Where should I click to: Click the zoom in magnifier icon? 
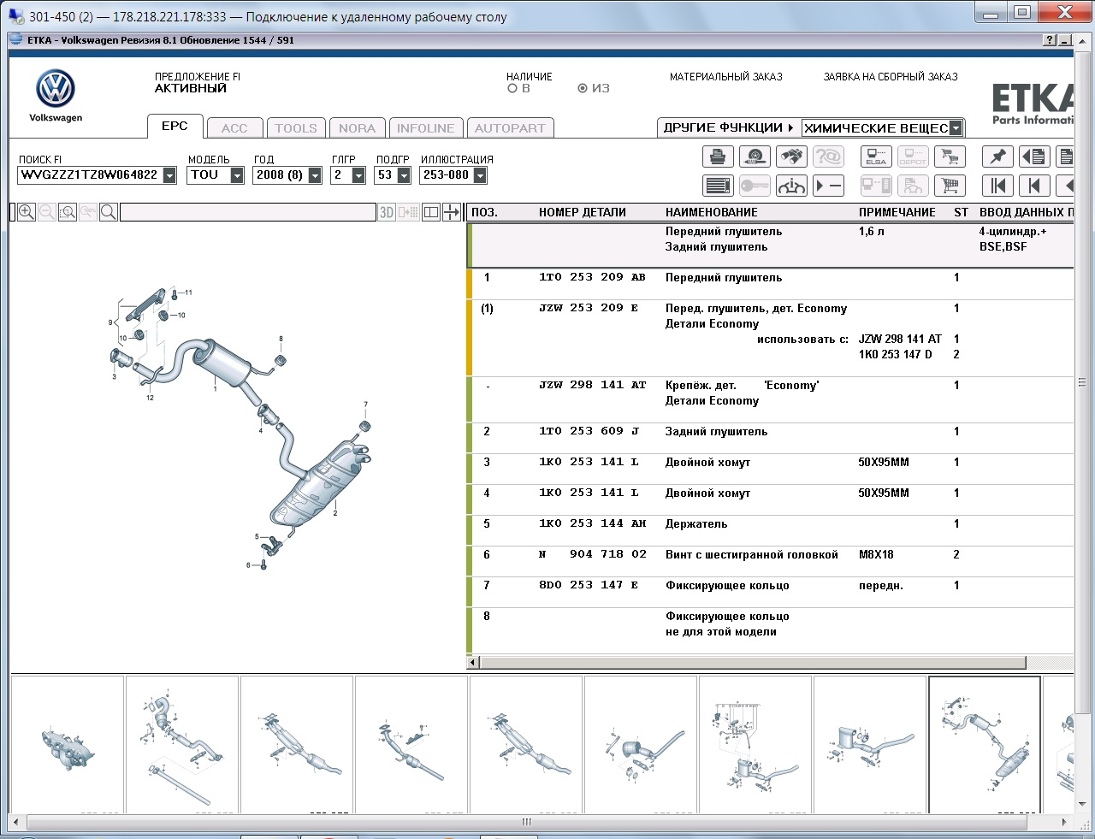coord(27,212)
